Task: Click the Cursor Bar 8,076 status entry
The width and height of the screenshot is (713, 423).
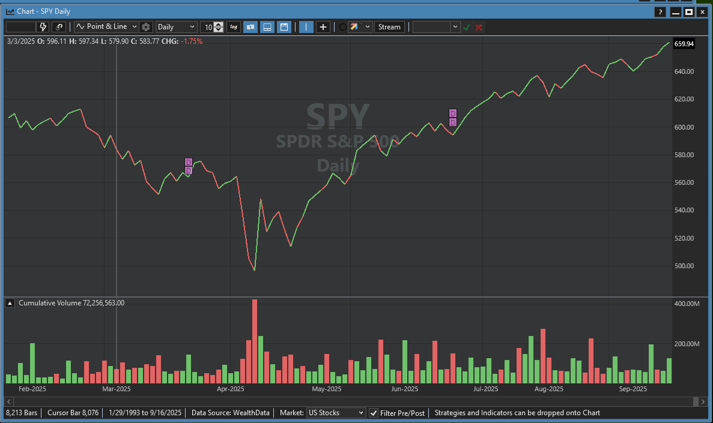Action: tap(73, 413)
